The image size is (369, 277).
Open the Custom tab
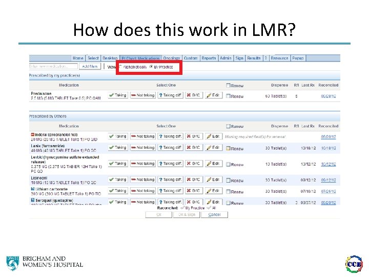tap(191, 58)
